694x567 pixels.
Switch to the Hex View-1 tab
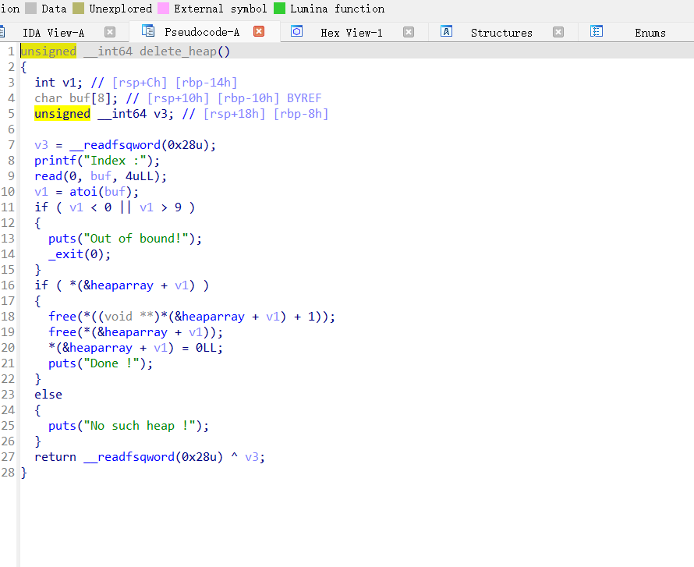(x=352, y=33)
